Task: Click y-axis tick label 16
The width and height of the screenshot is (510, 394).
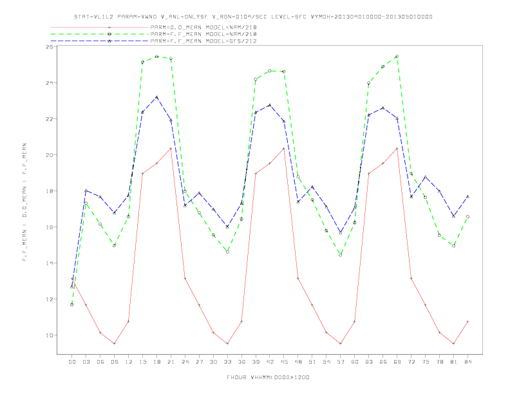Action: pos(50,227)
